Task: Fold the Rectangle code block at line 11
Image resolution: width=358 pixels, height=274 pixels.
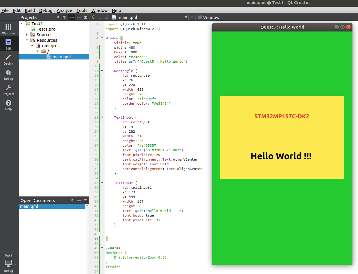Action: (x=102, y=71)
